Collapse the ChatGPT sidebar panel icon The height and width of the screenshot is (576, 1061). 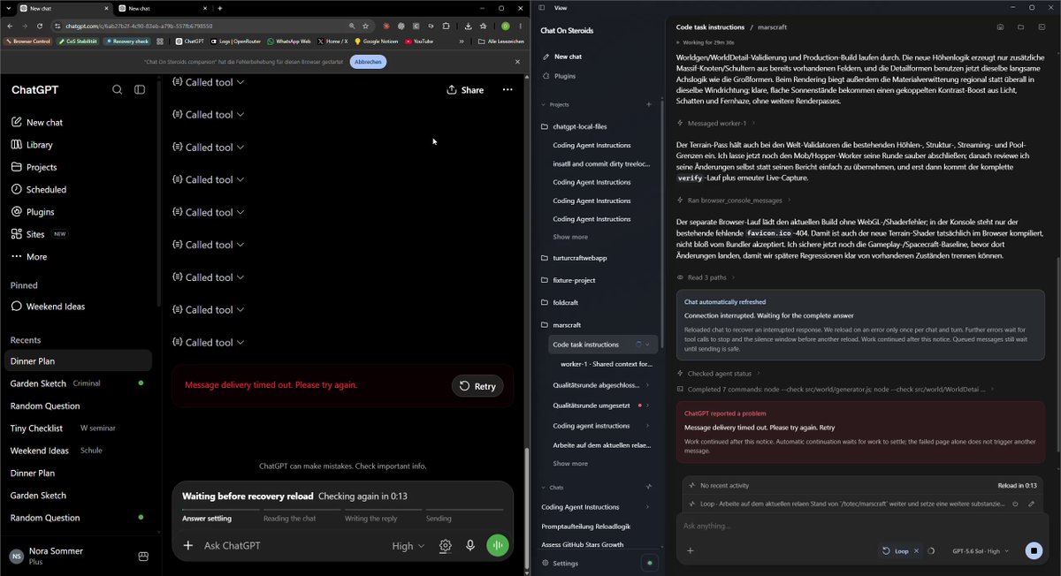point(140,89)
